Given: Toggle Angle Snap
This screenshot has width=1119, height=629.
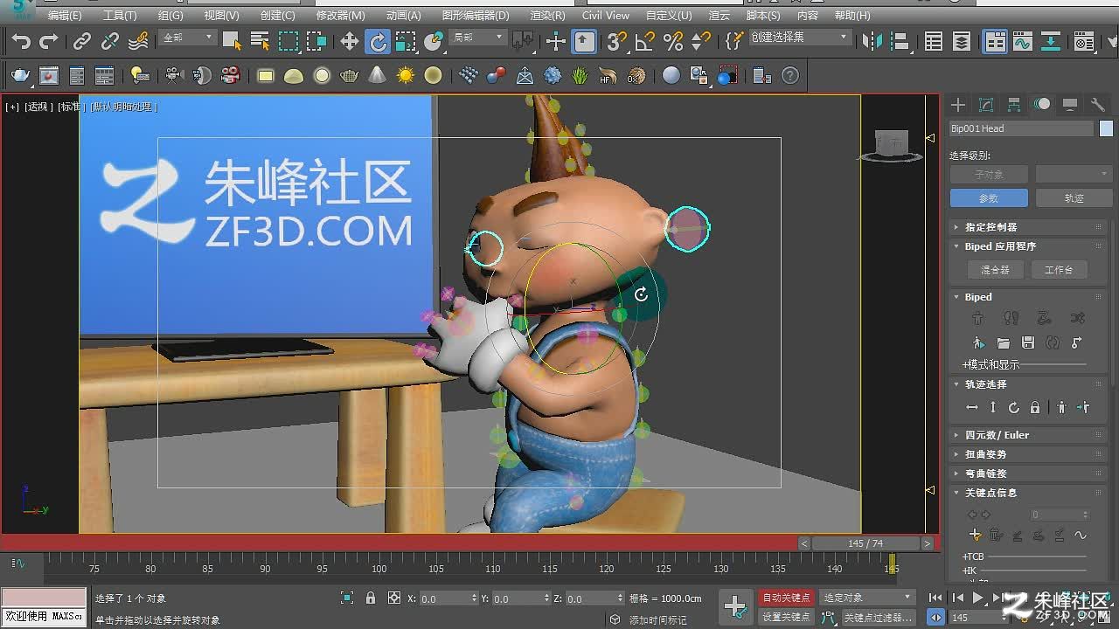Looking at the screenshot, I should (645, 41).
